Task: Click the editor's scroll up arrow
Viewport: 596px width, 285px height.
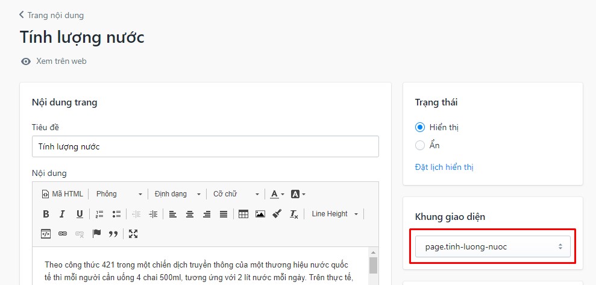Action: (x=373, y=252)
